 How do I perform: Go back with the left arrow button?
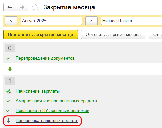click(10, 7)
